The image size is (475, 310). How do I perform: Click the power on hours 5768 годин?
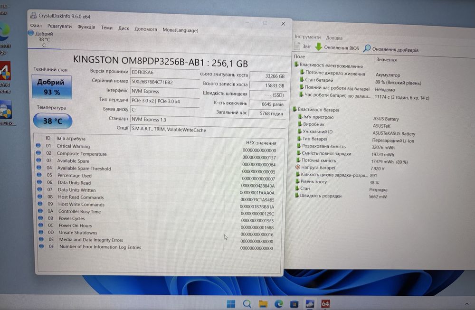tap(267, 113)
